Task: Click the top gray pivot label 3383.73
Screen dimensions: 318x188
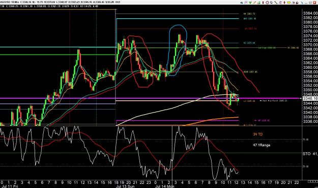Action: pyautogui.click(x=249, y=14)
